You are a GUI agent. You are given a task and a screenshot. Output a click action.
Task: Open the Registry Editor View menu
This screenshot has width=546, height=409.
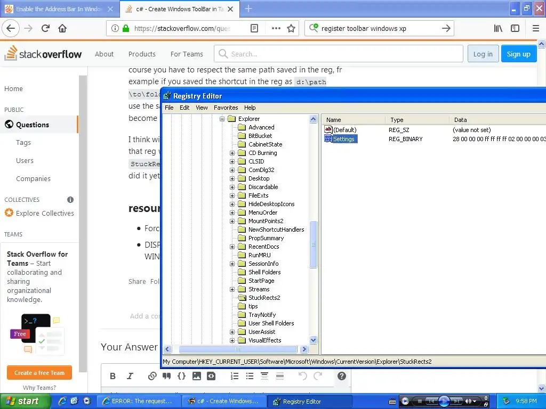coord(202,108)
